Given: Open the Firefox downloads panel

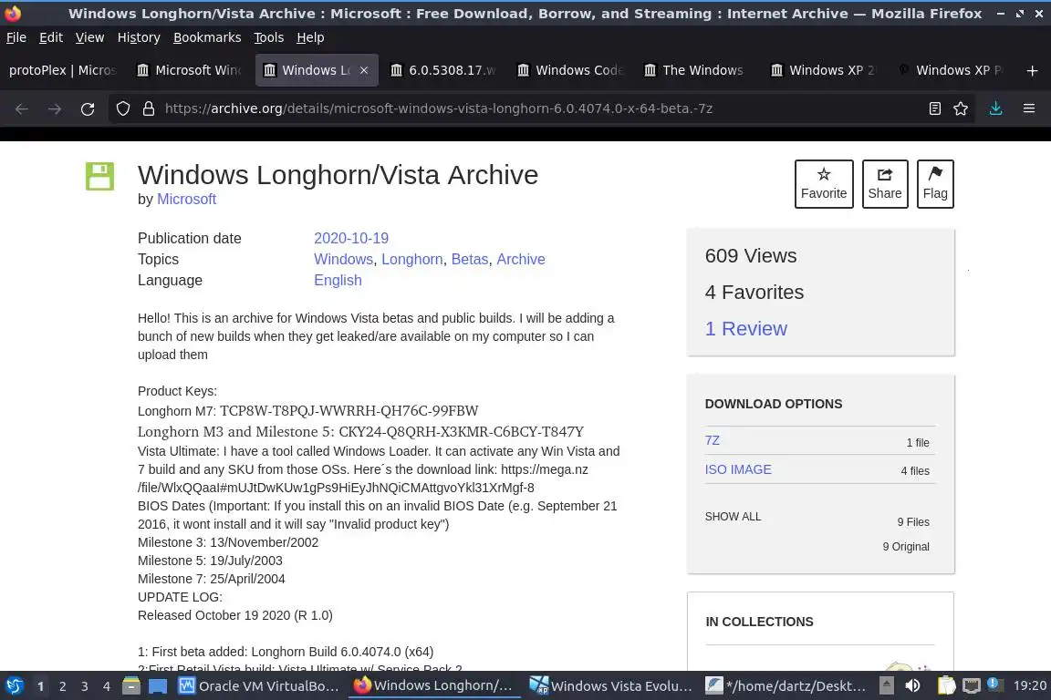Looking at the screenshot, I should [996, 108].
